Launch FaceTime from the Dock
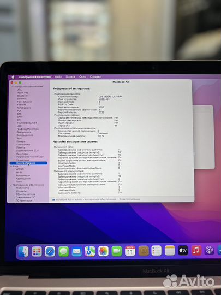 tap(117, 251)
